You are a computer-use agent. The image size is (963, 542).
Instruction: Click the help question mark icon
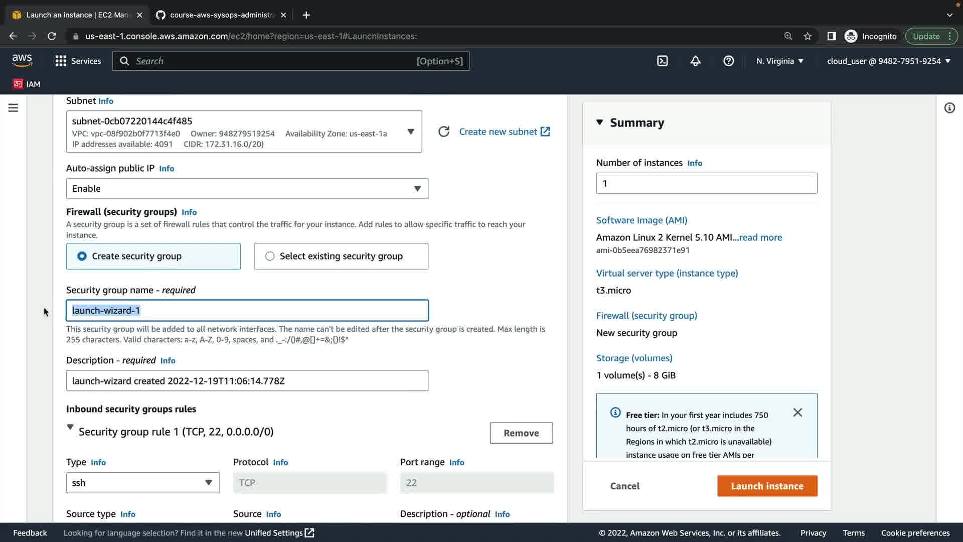(728, 61)
